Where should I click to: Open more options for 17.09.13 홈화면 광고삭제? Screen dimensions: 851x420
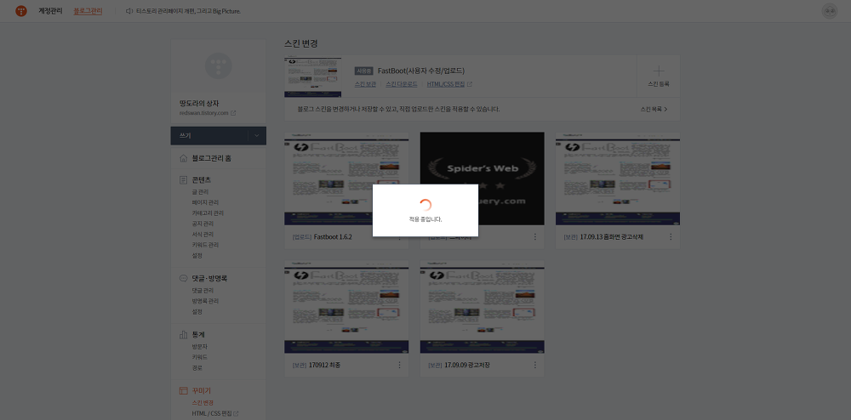click(x=671, y=237)
